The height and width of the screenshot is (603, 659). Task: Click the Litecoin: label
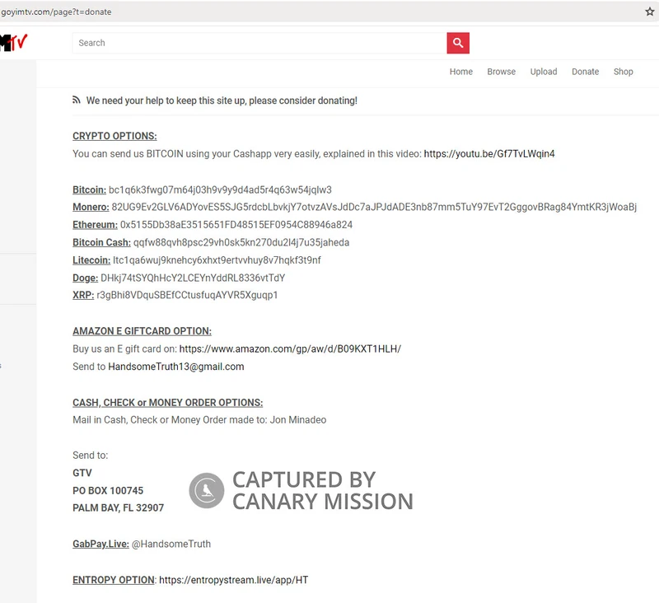pyautogui.click(x=91, y=260)
